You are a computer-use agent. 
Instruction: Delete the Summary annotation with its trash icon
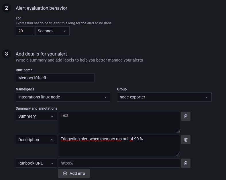pos(186,116)
